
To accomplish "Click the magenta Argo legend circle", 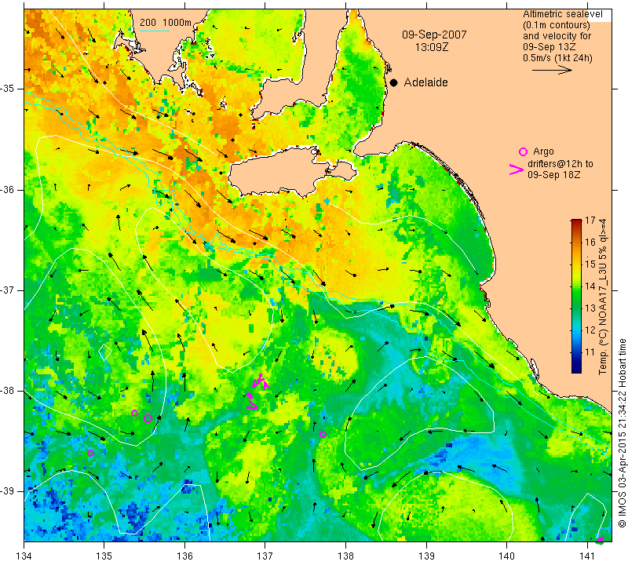I will (x=523, y=151).
